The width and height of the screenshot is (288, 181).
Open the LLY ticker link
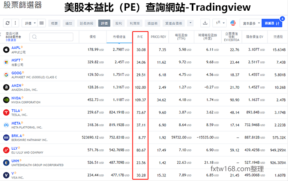coord(14,149)
